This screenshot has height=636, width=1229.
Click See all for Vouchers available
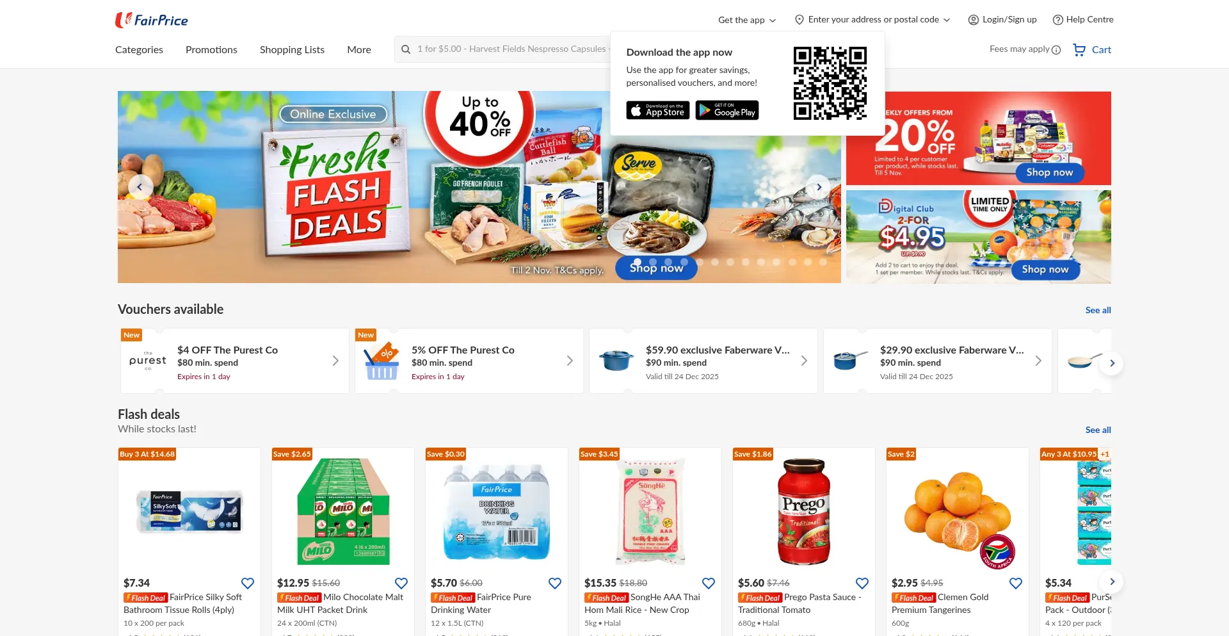tap(1098, 310)
